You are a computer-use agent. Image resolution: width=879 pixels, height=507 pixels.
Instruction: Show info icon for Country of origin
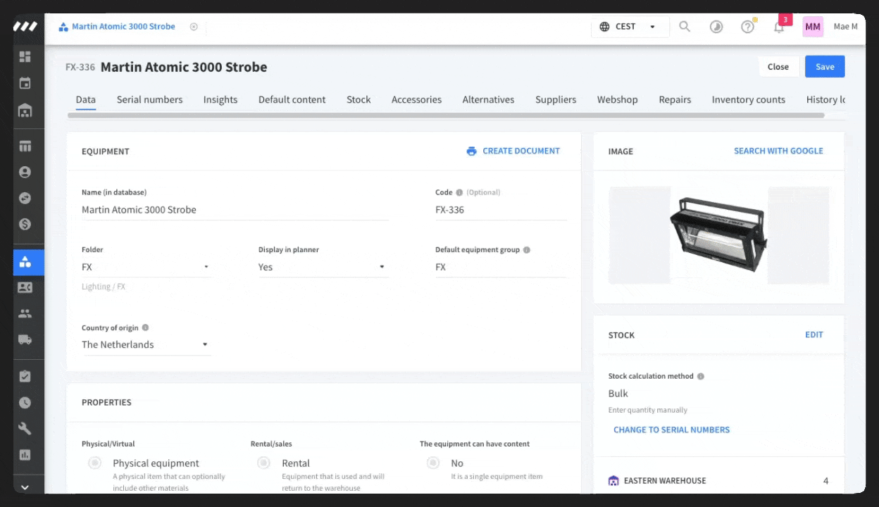[x=145, y=327]
